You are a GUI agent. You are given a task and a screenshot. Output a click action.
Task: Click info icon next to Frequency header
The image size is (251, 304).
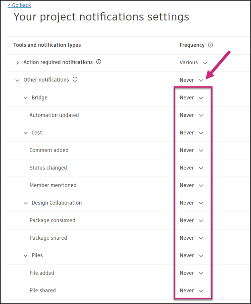click(210, 45)
